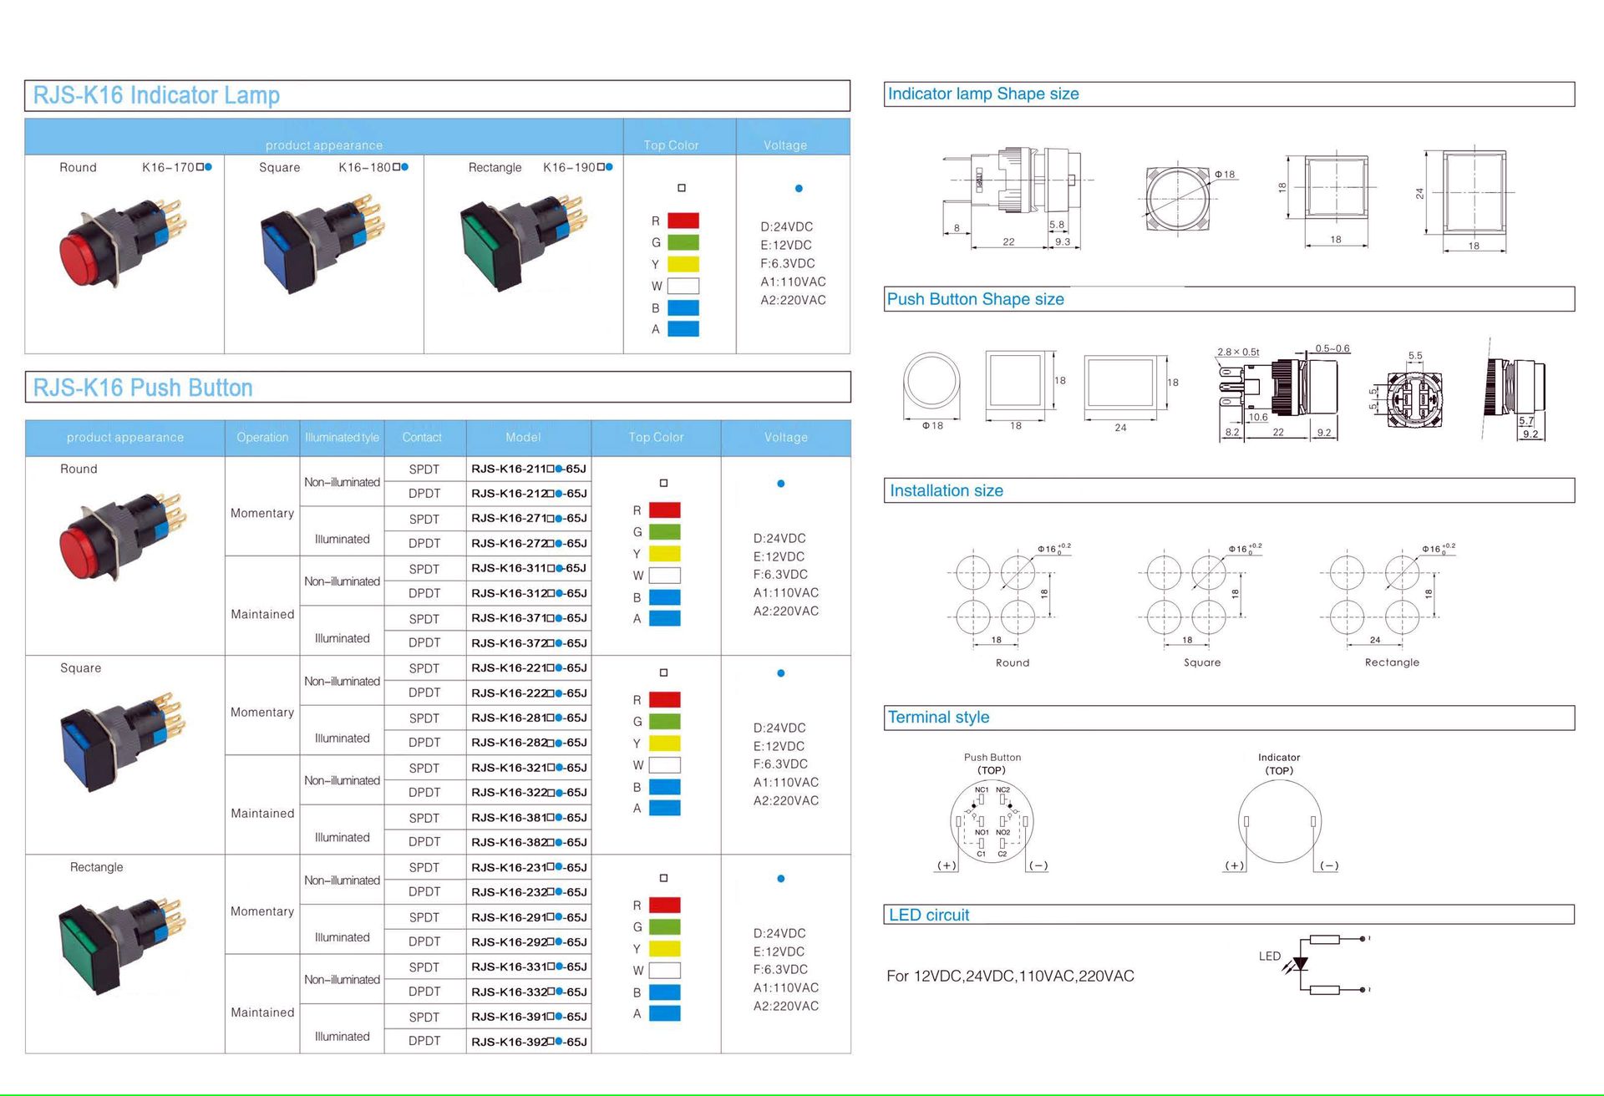Click the Terminal style section header
The width and height of the screenshot is (1604, 1096).
(x=938, y=717)
